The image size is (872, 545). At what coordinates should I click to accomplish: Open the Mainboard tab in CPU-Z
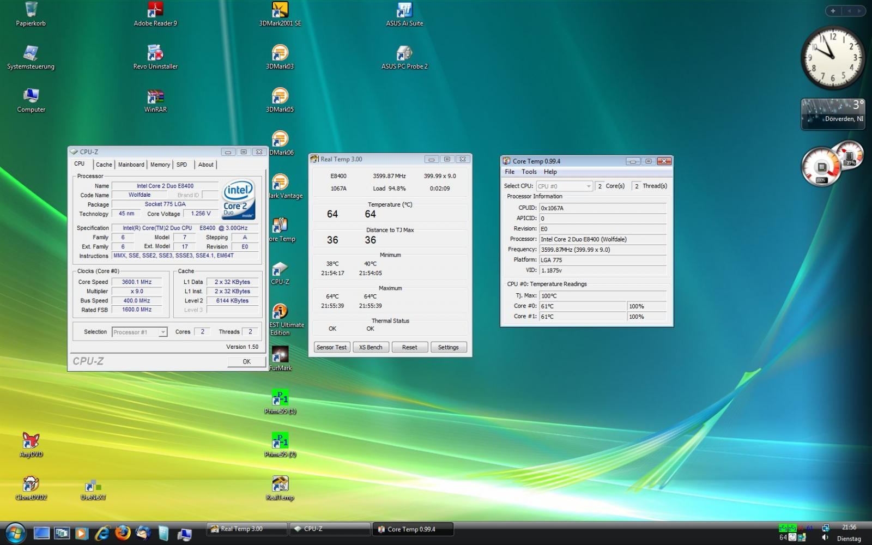[131, 165]
